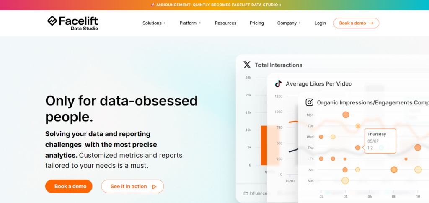Click the Sun row label in bubble chart
Viewport: 429px width, 203px height.
pyautogui.click(x=310, y=181)
